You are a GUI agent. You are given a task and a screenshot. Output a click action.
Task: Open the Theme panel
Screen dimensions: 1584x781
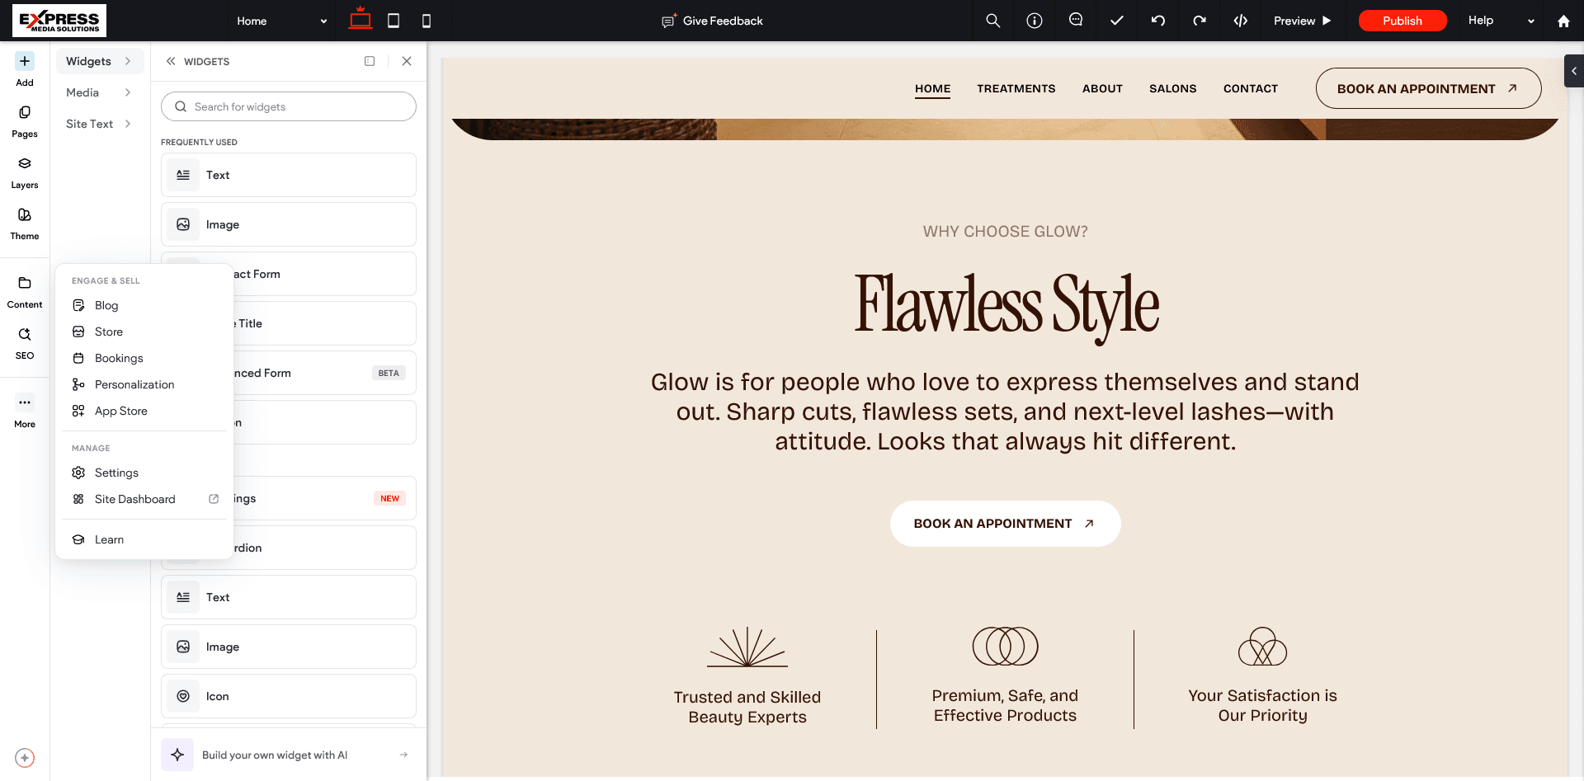click(25, 223)
